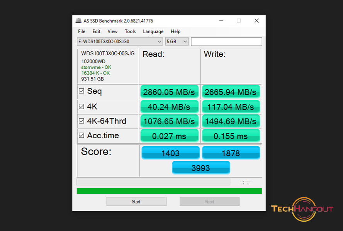Expand the F: WDS100T3X0C drive dropdown
The image size is (343, 231).
pos(120,42)
